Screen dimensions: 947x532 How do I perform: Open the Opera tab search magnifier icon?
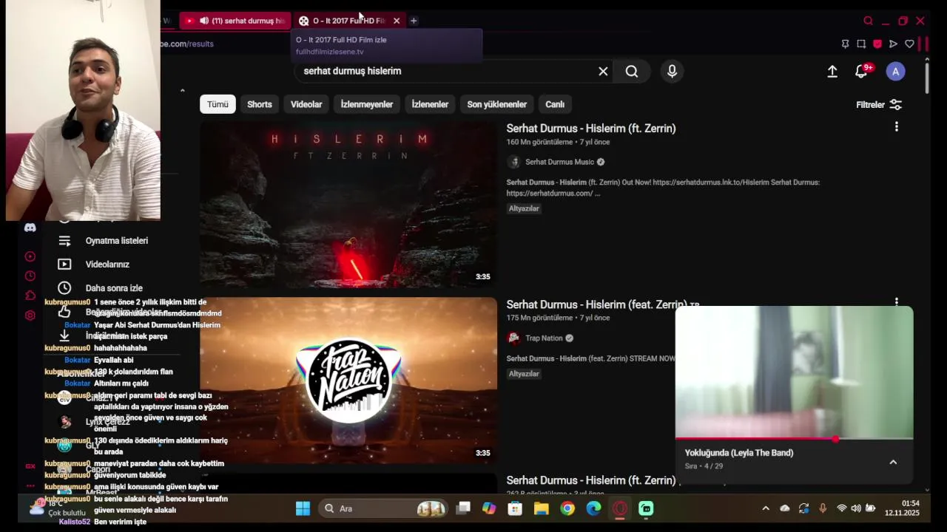pos(868,21)
